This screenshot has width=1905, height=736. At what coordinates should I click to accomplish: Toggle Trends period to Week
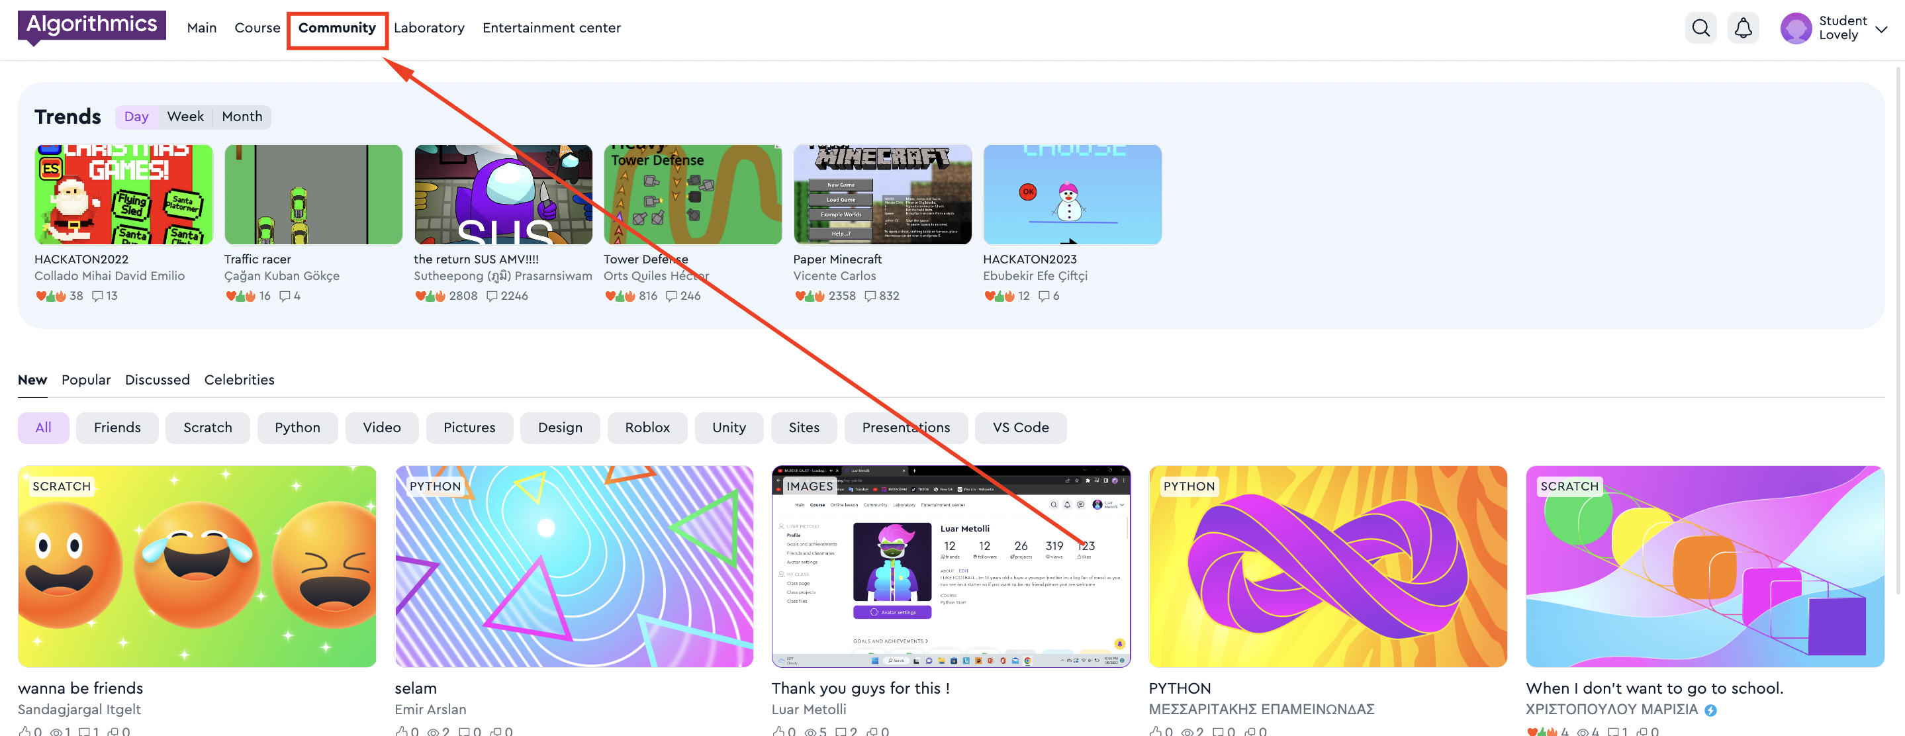tap(185, 117)
